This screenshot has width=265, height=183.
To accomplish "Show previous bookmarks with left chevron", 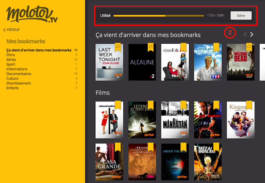I will 245,34.
